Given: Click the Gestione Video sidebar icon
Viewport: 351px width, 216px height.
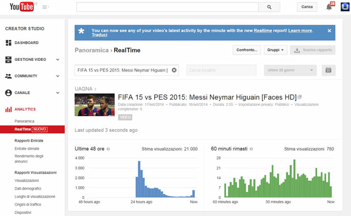Looking at the screenshot, I should pos(8,59).
